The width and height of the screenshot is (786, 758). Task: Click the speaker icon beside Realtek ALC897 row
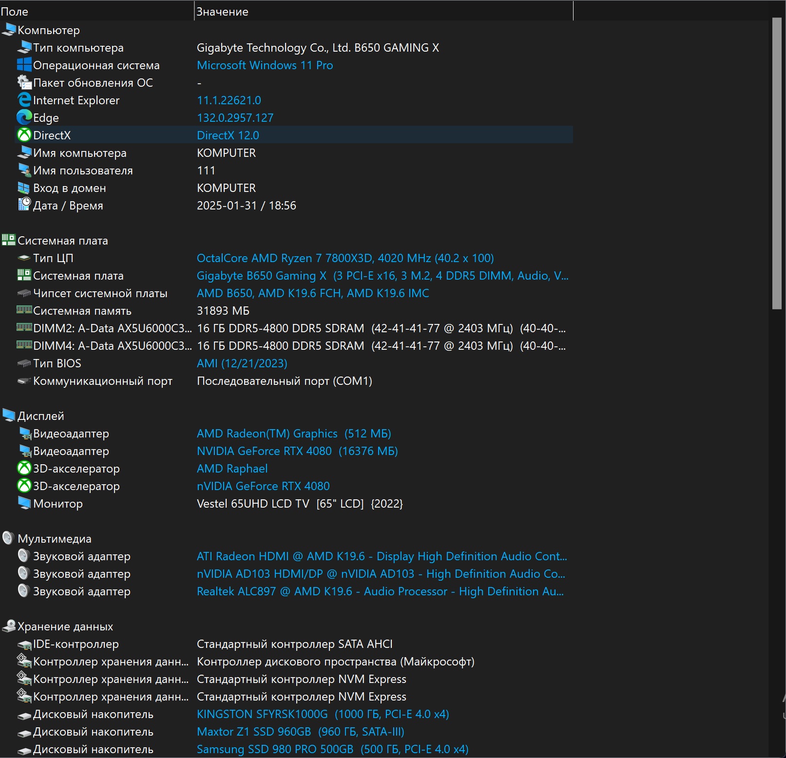[x=23, y=590]
